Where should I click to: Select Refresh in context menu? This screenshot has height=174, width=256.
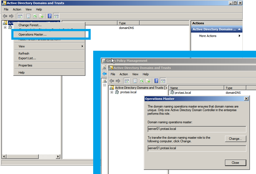pyautogui.click(x=49, y=53)
